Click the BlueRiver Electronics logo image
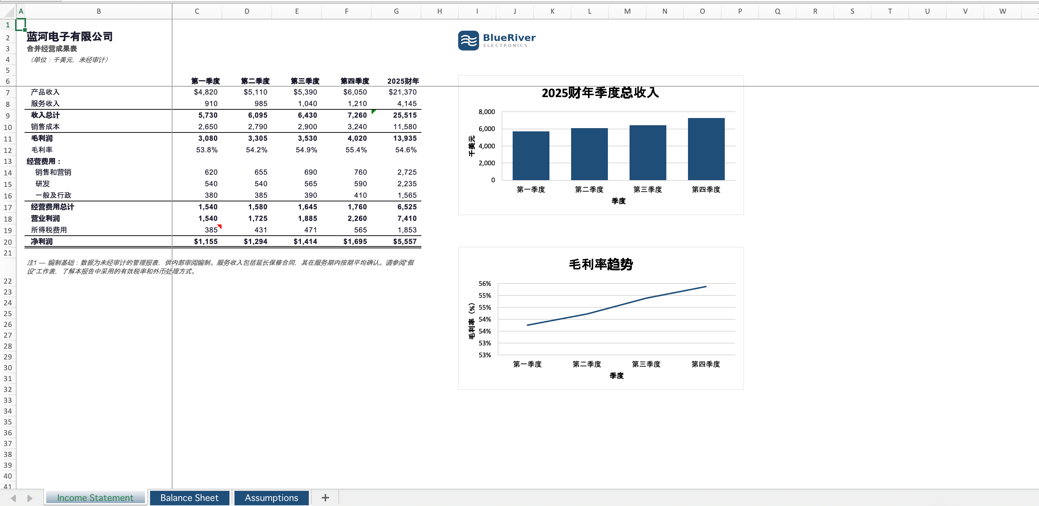Screen dimensions: 1039x506 [x=497, y=40]
